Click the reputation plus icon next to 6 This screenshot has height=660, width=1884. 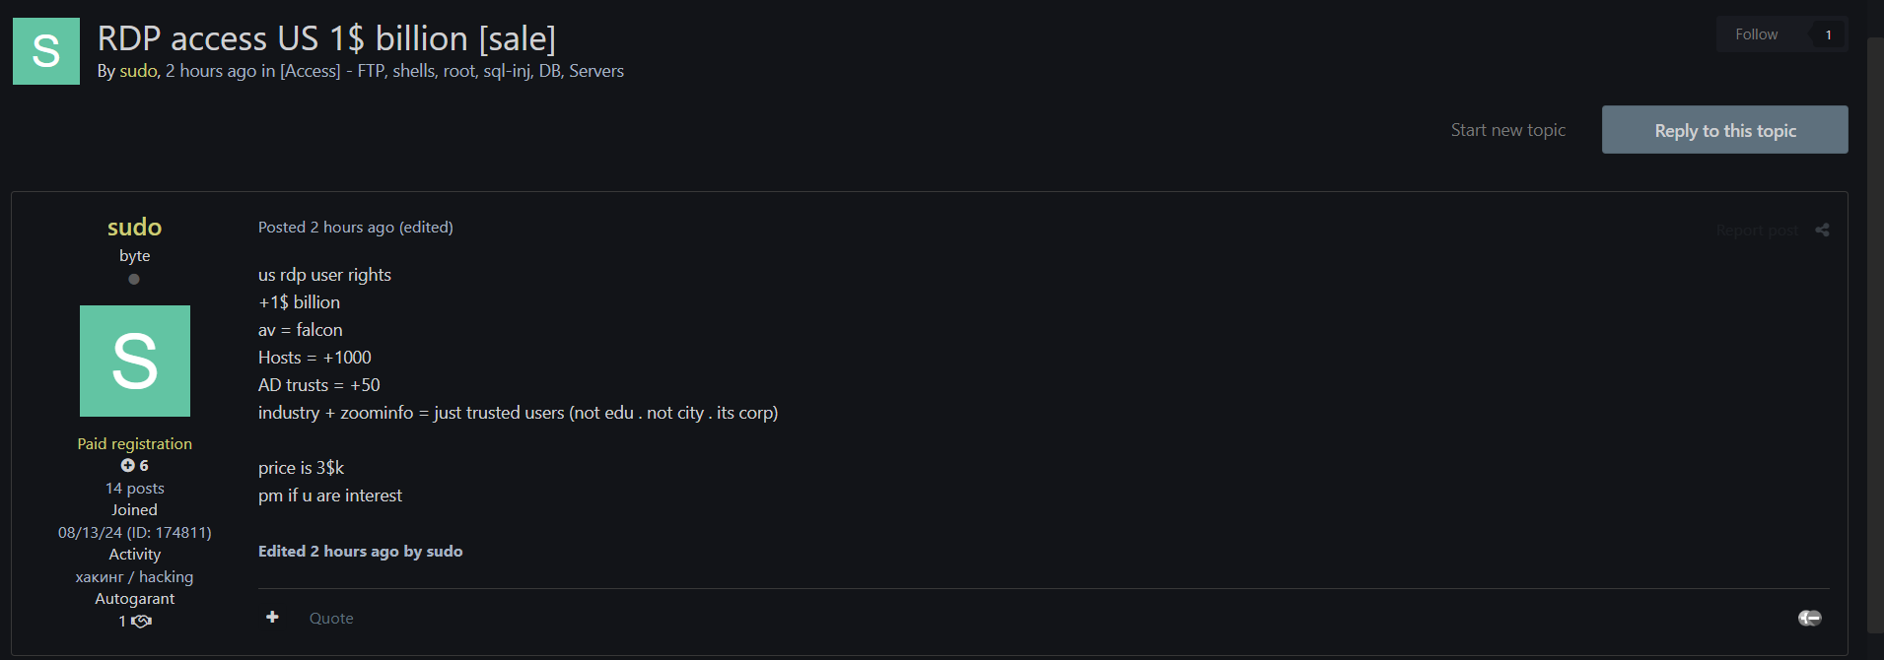pyautogui.click(x=127, y=465)
